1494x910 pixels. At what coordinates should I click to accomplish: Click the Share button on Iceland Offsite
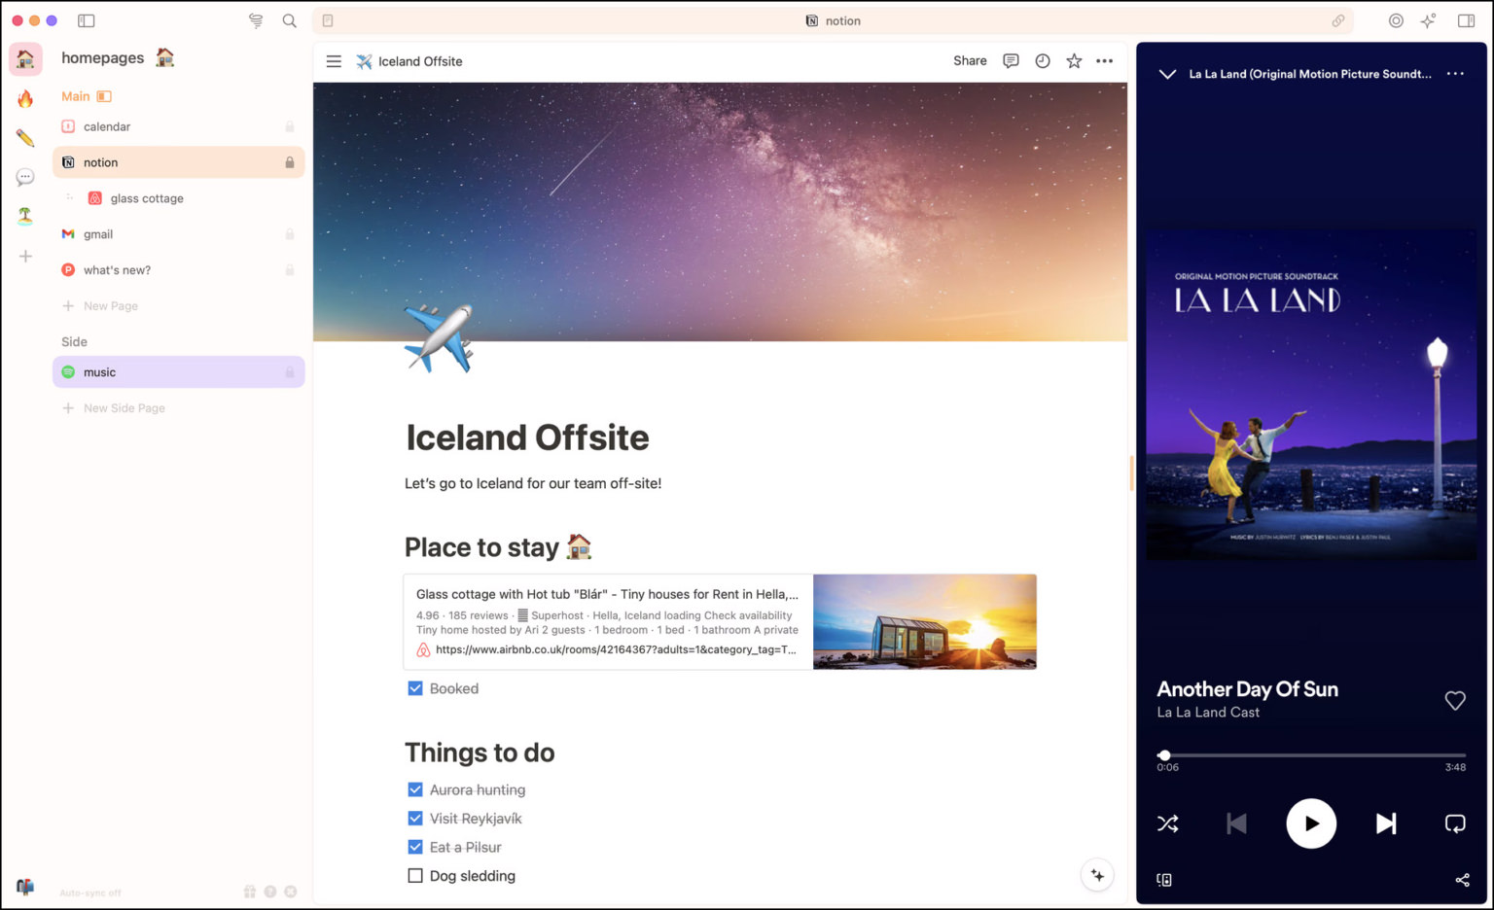click(x=969, y=60)
